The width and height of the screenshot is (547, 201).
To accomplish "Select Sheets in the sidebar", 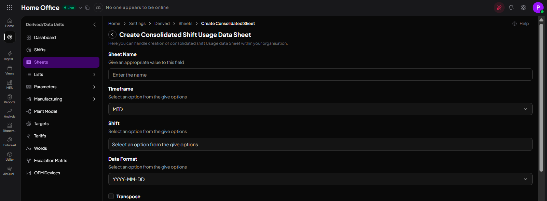I will pyautogui.click(x=61, y=62).
